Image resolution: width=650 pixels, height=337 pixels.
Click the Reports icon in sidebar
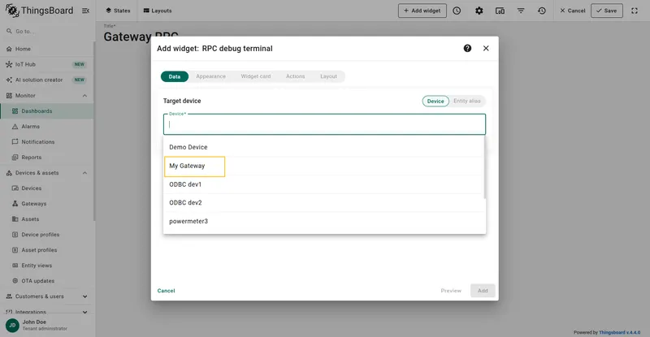pyautogui.click(x=15, y=158)
